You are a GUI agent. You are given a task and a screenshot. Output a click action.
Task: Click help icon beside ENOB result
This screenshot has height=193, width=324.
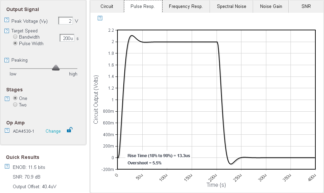point(7,167)
